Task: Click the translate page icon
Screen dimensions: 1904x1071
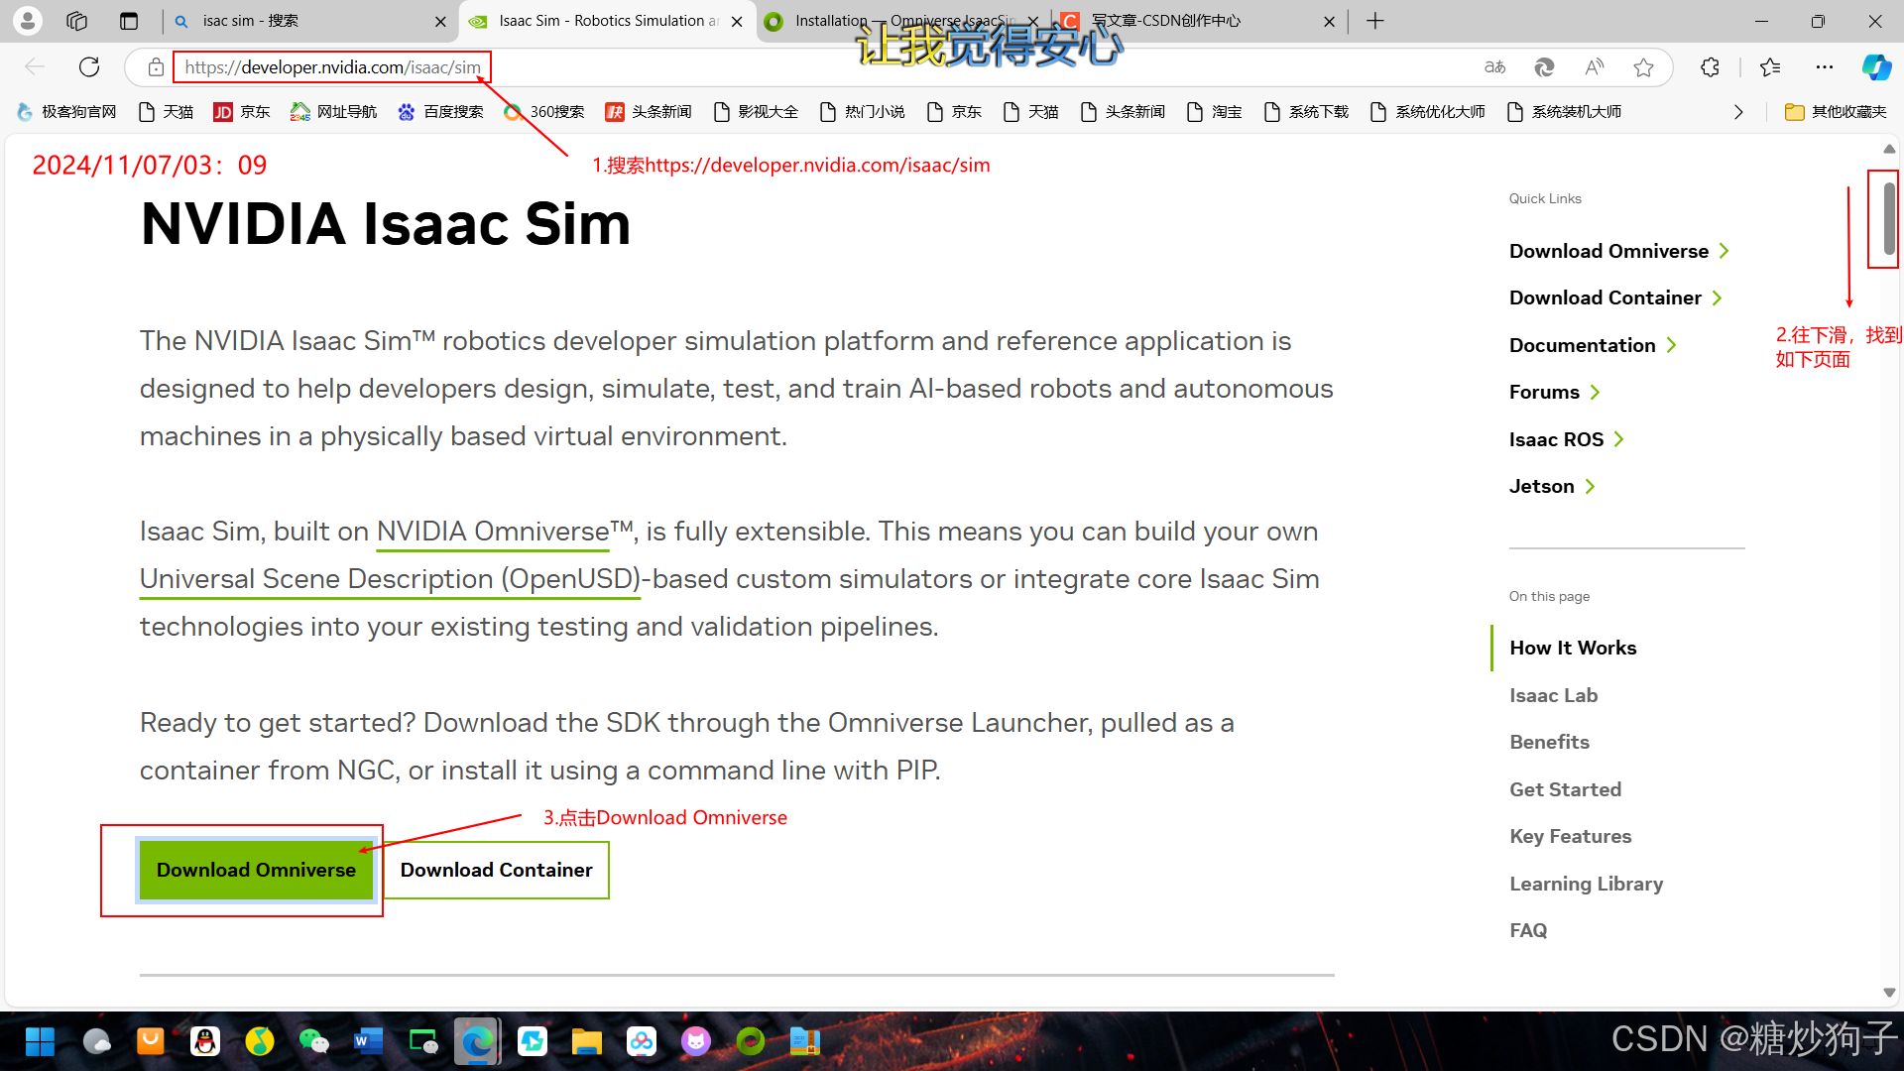Action: coord(1494,67)
